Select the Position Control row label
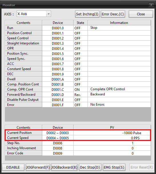 point(24,33)
